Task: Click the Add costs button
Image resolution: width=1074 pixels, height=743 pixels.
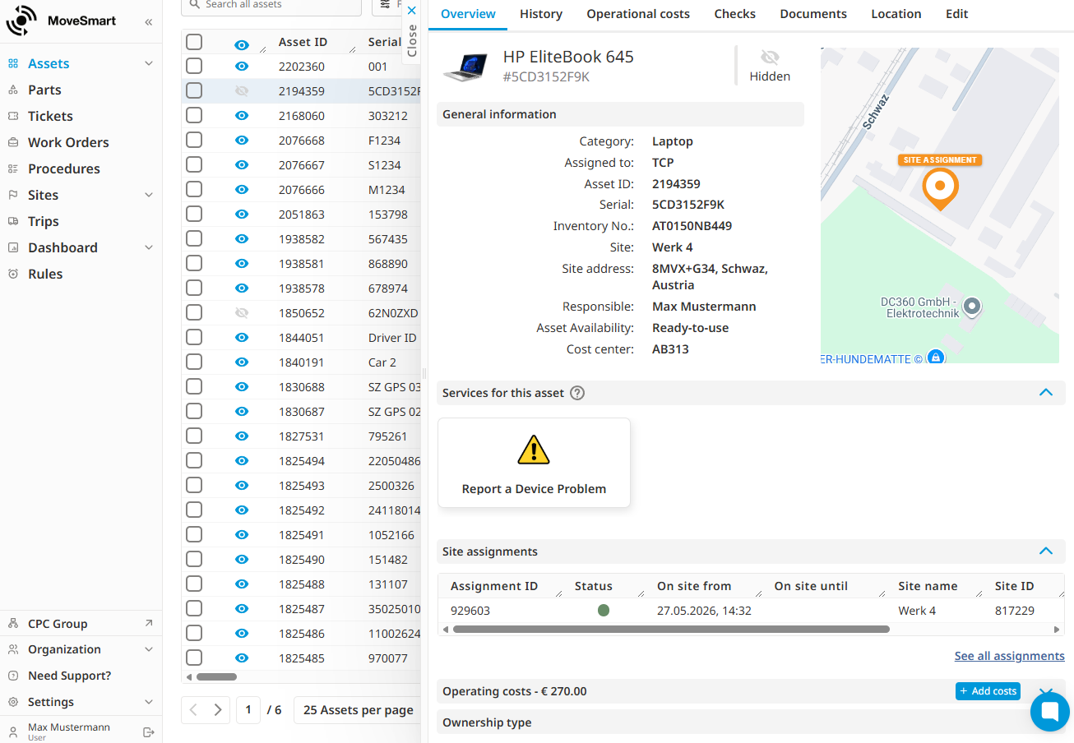Action: [x=988, y=691]
